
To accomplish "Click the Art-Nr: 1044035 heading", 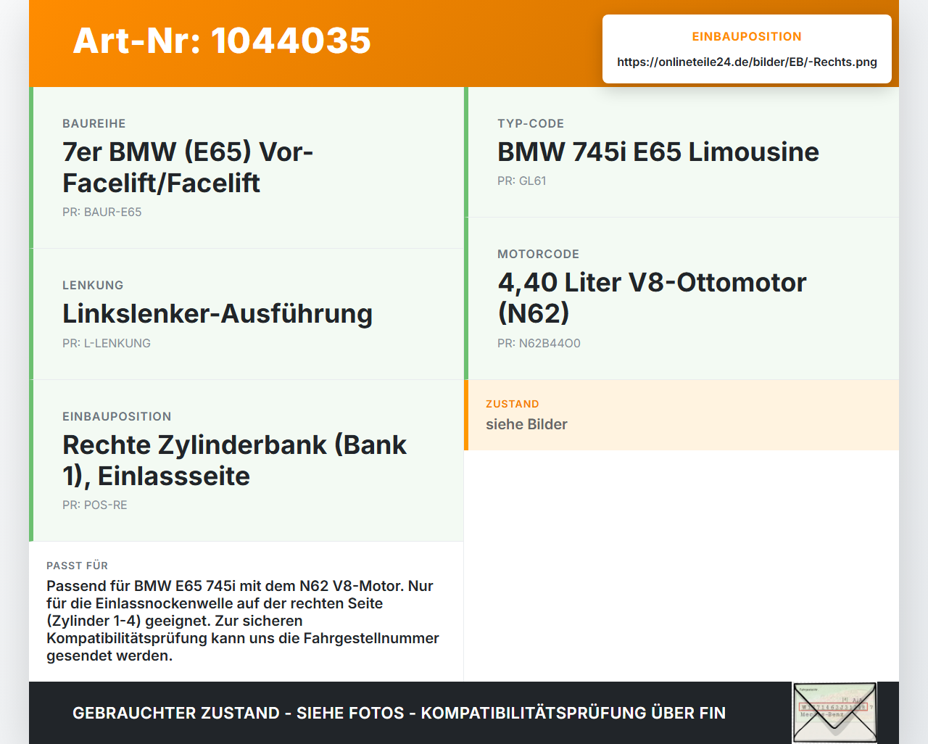I will point(222,41).
